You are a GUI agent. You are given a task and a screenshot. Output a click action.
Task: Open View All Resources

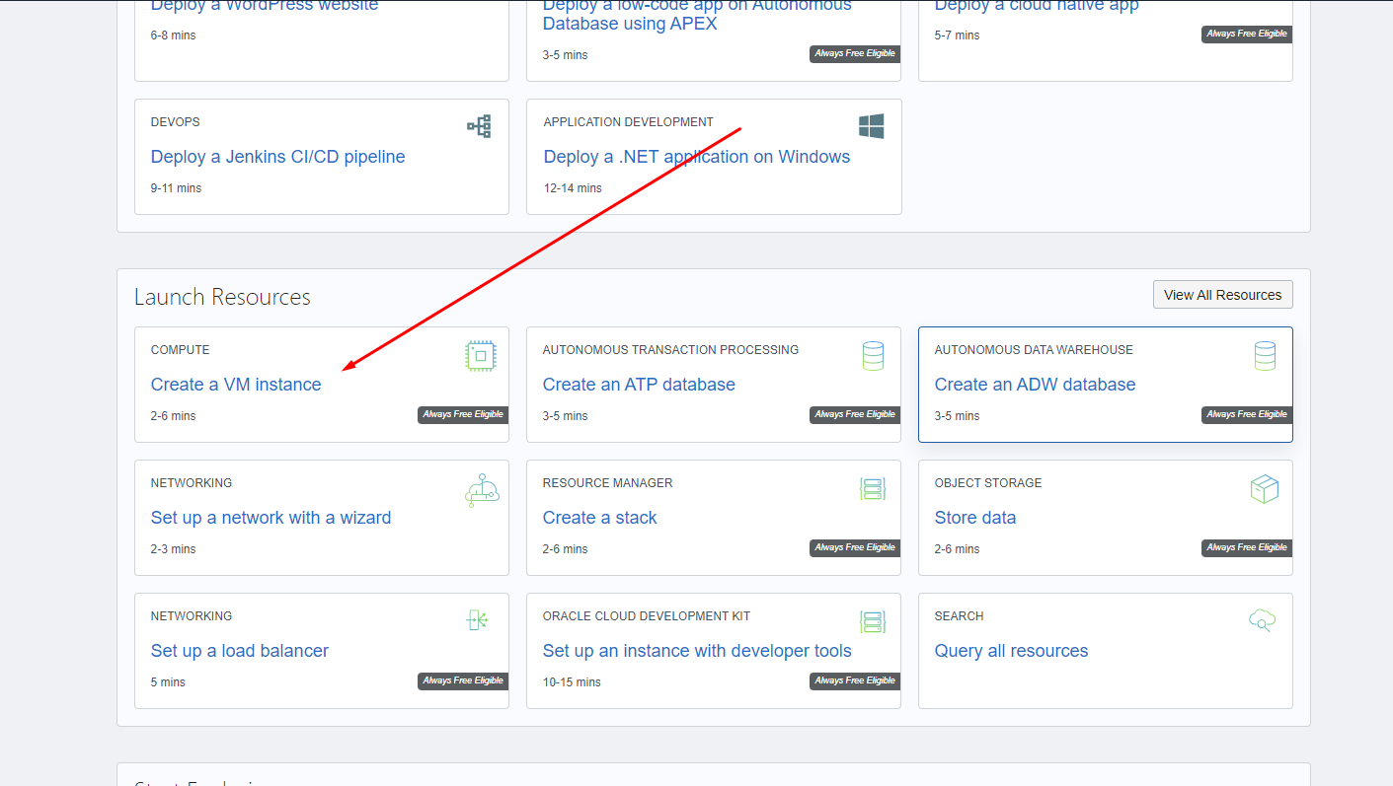[1222, 295]
